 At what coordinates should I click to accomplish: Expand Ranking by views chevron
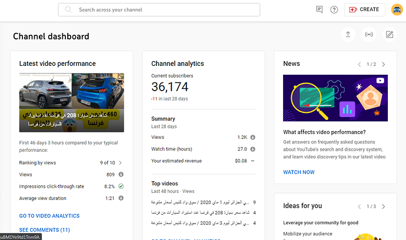click(x=120, y=163)
